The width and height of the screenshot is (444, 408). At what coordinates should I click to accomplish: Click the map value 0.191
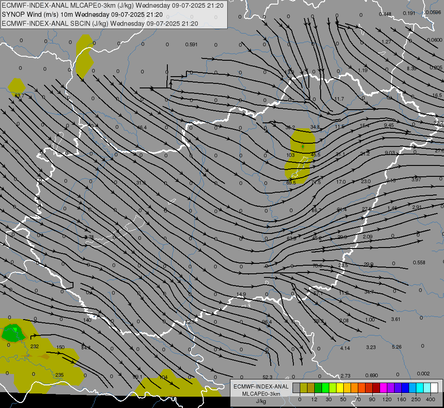[x=409, y=13]
